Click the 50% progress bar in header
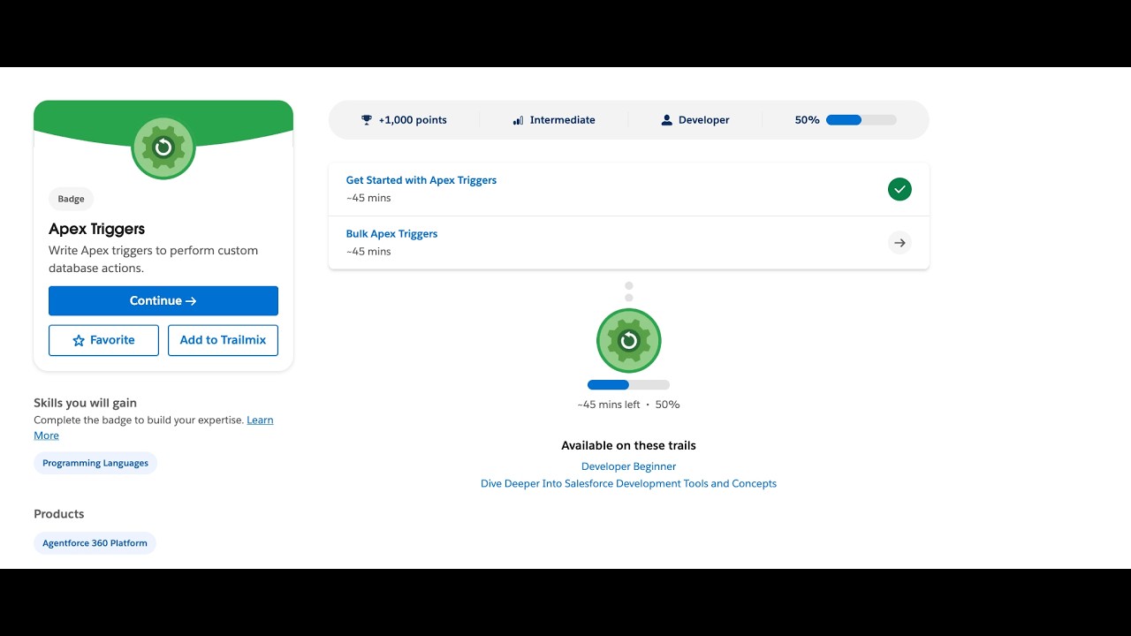Viewport: 1131px width, 636px height. pyautogui.click(x=861, y=120)
